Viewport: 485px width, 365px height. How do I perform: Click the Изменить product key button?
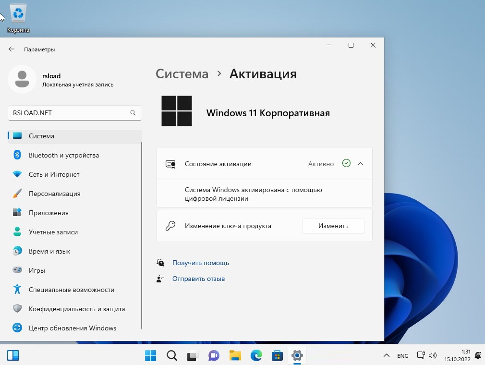tap(333, 226)
